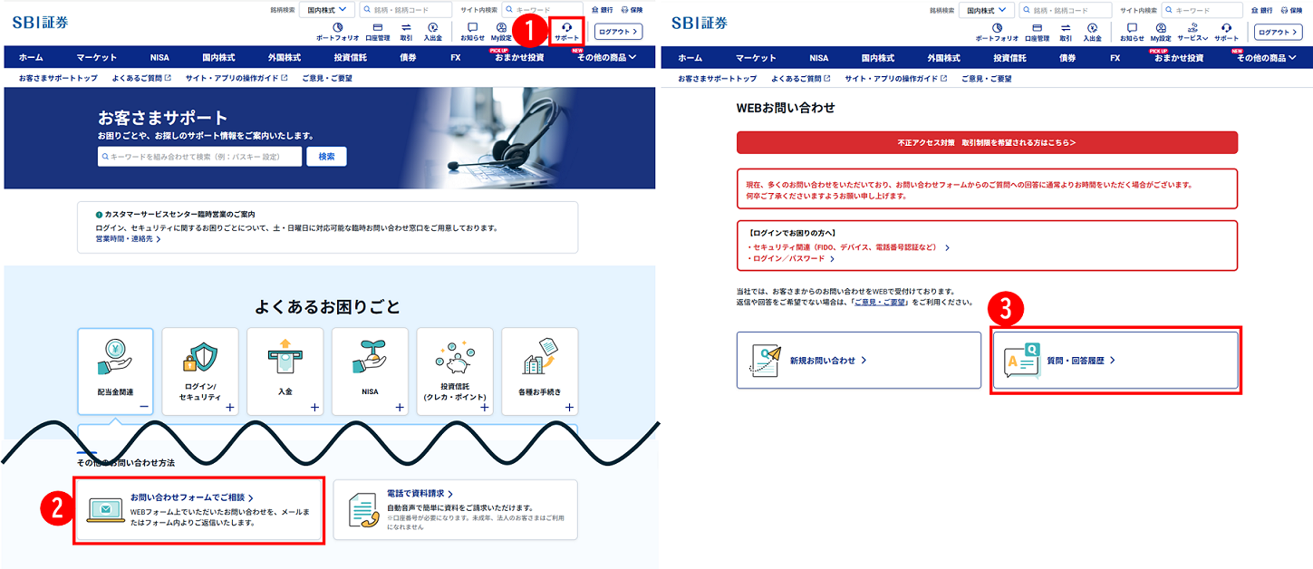Open 保険 link icon on right page

click(x=1291, y=10)
